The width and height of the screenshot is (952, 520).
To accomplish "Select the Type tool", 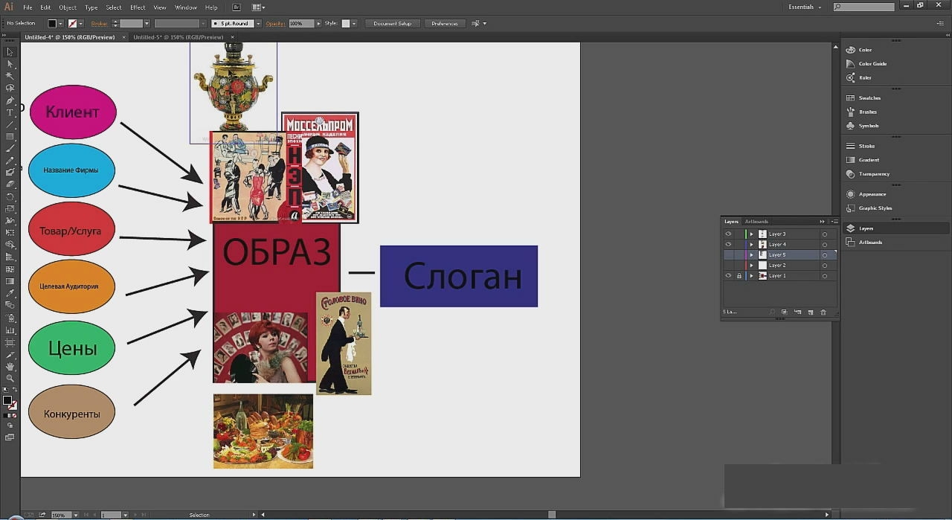I will click(x=10, y=112).
